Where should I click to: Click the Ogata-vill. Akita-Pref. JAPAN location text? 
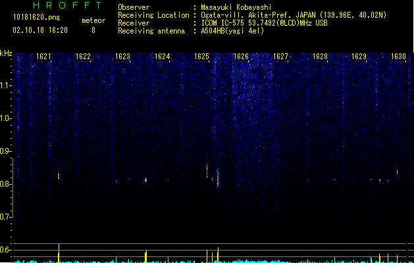coord(294,15)
